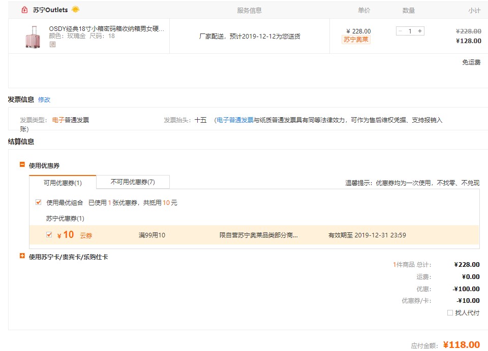
Task: Click the quantity input field showing 1
Action: (410, 31)
